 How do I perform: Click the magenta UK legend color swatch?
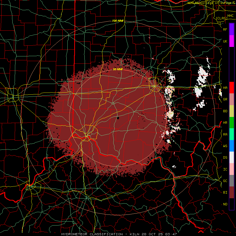coord(232,41)
